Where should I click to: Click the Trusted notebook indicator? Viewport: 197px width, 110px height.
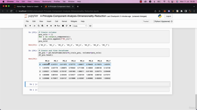click(x=146, y=21)
